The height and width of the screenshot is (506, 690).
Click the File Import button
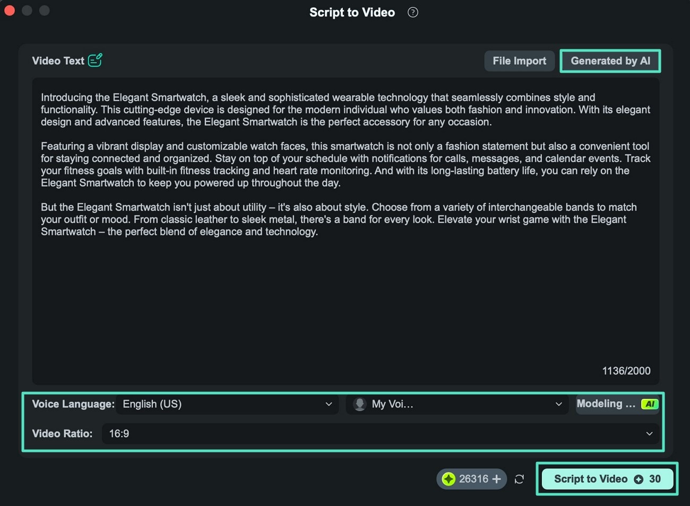pos(519,61)
